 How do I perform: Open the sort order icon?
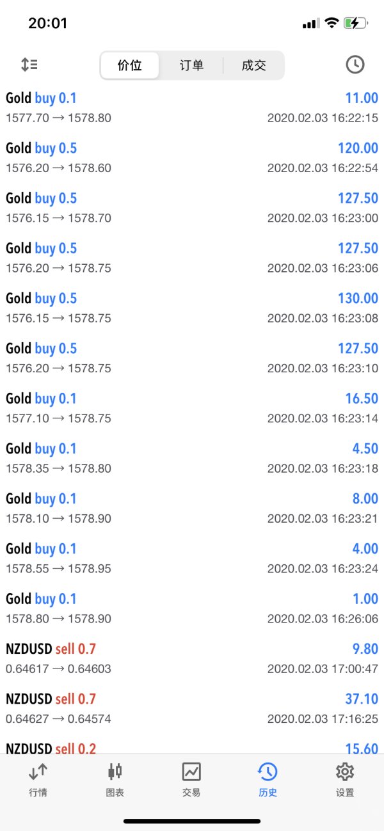pos(29,65)
